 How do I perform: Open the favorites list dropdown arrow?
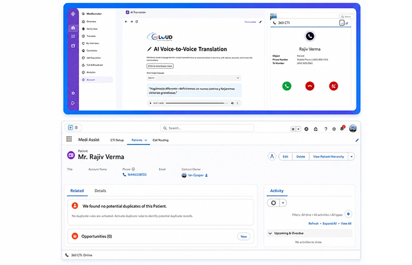pos(298,129)
